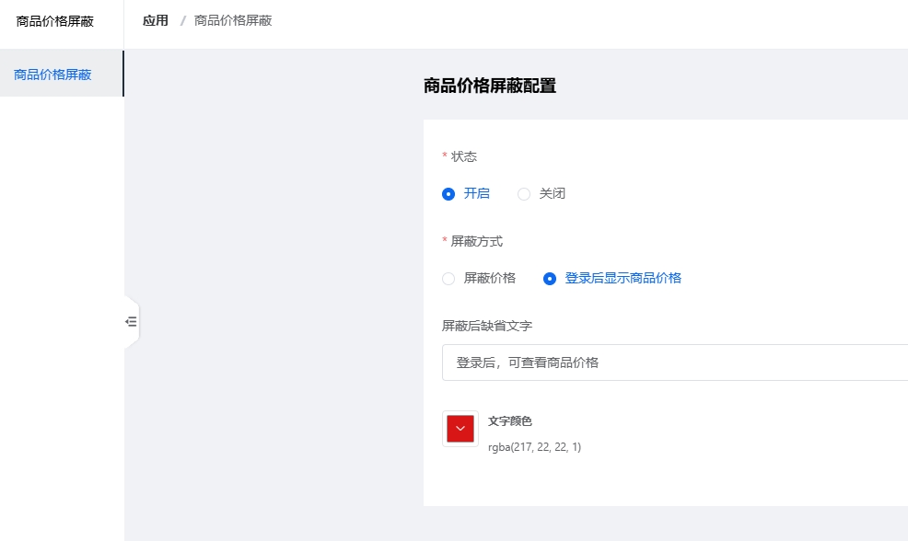Click the 商品价格屏蔽 title above the sidebar

(55, 21)
